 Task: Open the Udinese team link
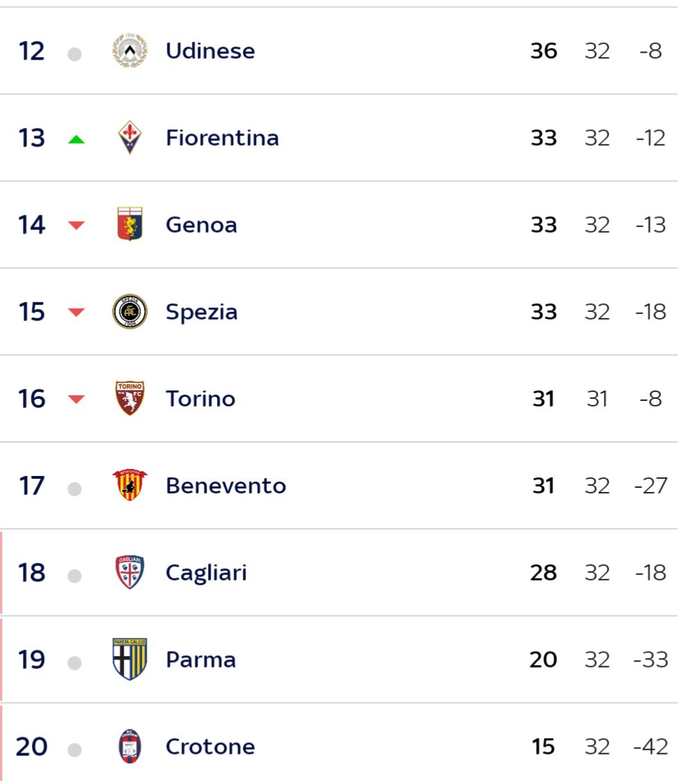[210, 51]
